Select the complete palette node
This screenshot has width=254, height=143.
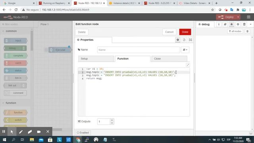point(15,56)
